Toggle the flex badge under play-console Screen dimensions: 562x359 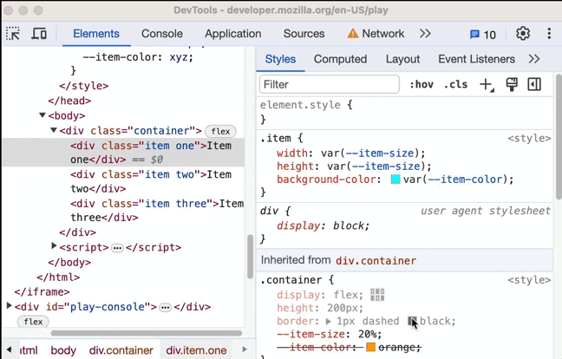tap(33, 322)
